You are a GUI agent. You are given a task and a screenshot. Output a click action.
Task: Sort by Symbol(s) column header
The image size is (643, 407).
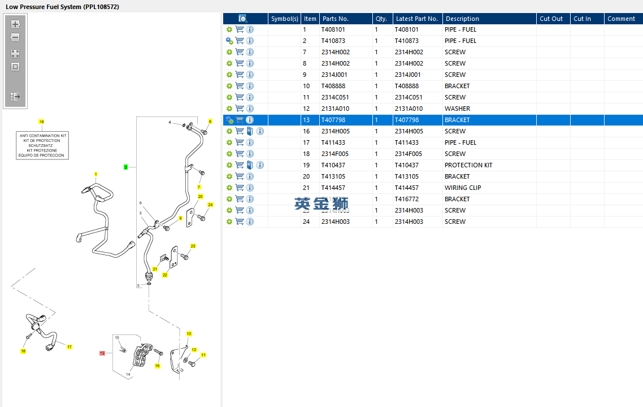point(285,19)
